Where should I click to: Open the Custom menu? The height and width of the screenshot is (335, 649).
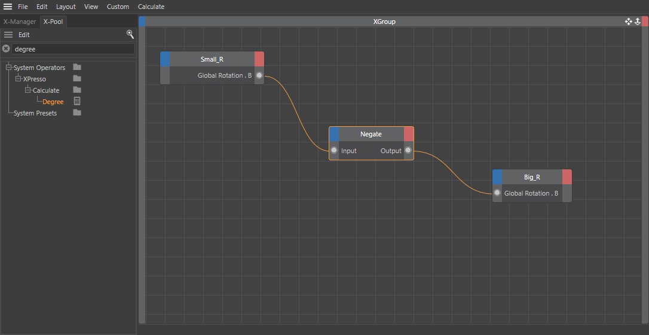(118, 7)
